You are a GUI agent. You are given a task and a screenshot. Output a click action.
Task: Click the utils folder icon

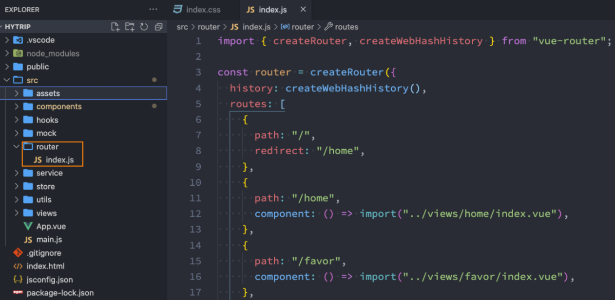[x=28, y=200]
